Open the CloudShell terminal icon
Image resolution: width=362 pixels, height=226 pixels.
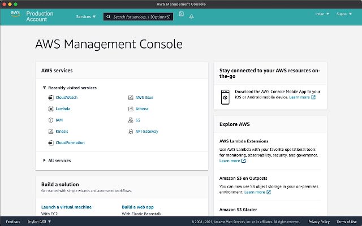(181, 14)
